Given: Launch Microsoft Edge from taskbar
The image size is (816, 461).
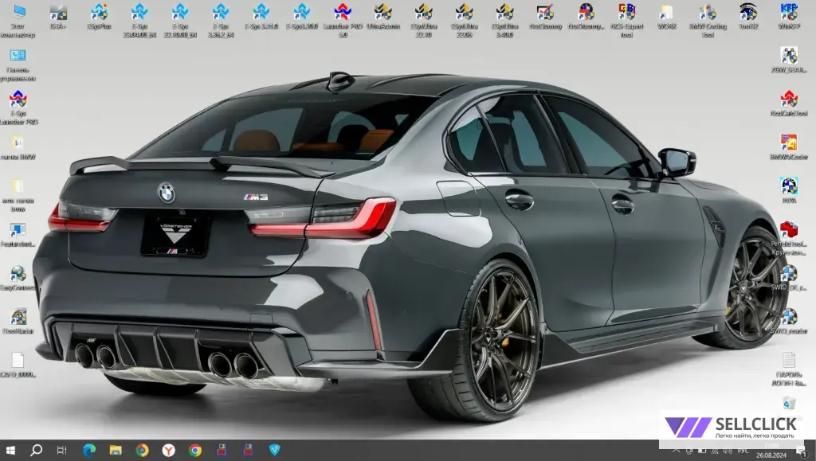Looking at the screenshot, I should pyautogui.click(x=89, y=450).
